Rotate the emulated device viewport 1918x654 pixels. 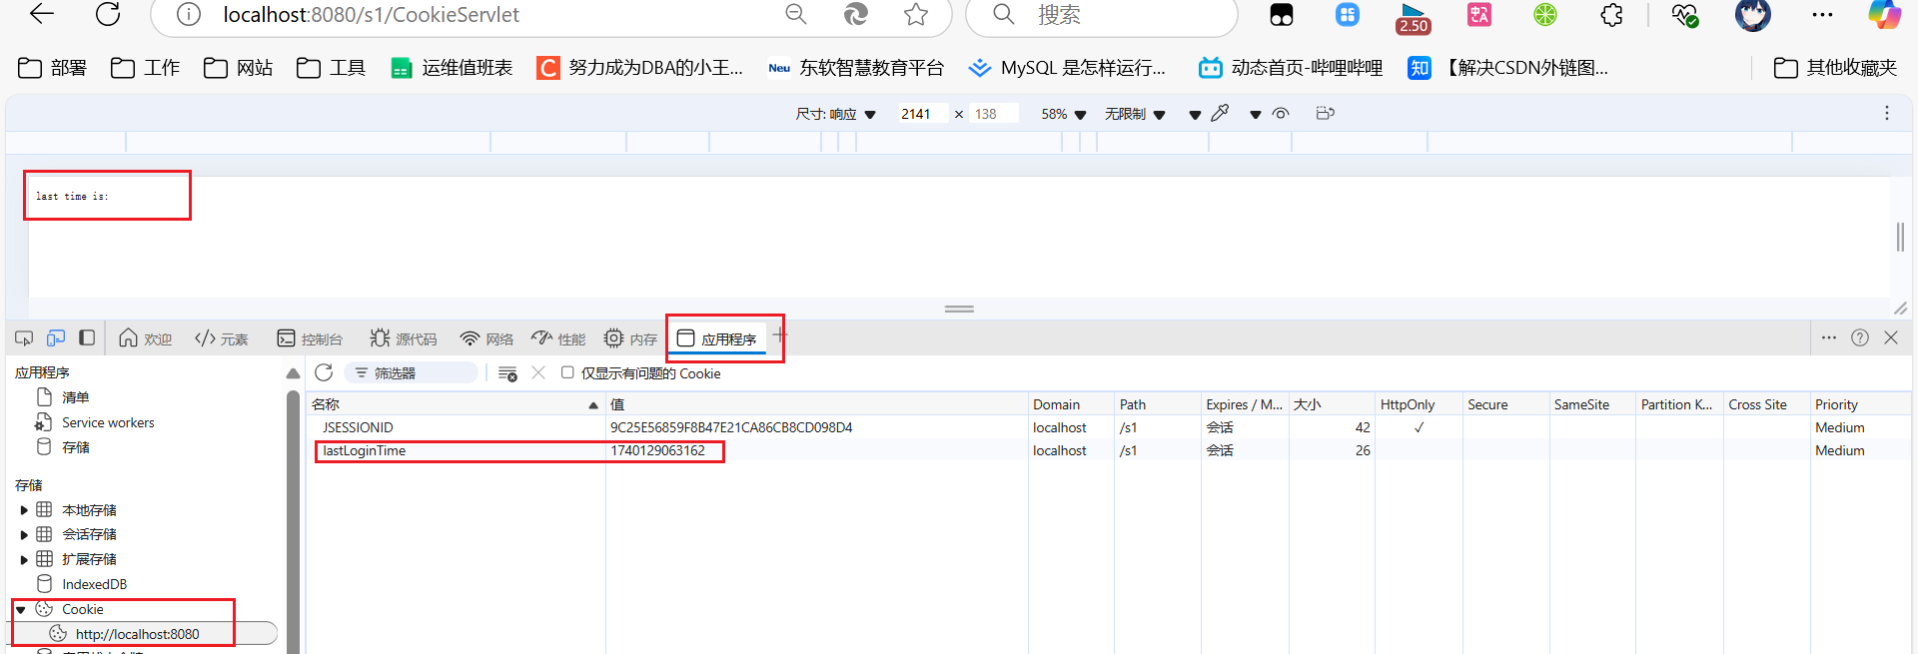pos(1325,113)
